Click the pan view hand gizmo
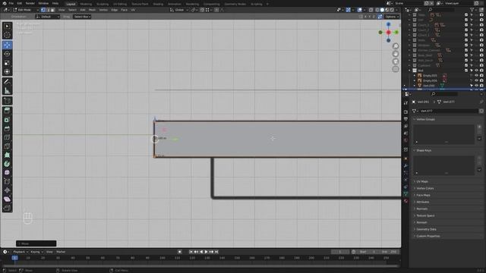 click(x=396, y=54)
